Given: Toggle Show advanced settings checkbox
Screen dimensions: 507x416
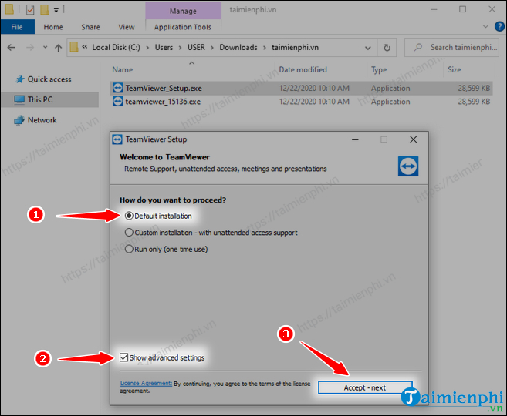Looking at the screenshot, I should (123, 357).
